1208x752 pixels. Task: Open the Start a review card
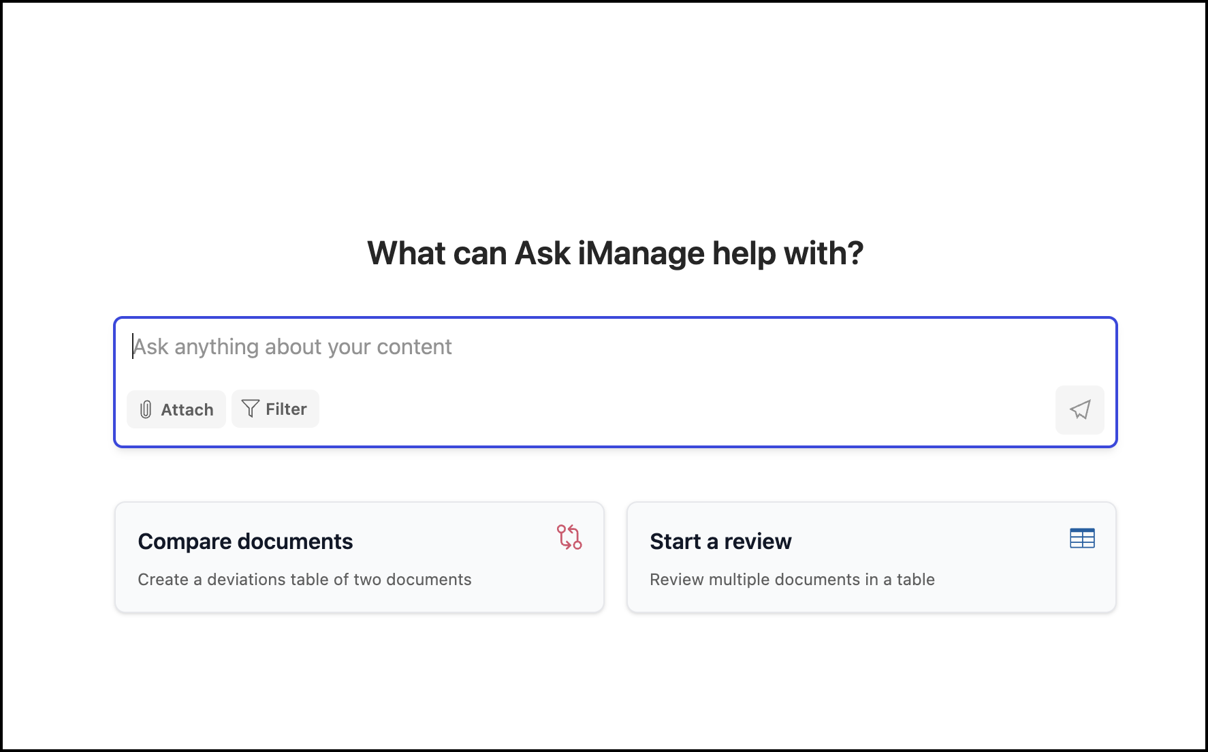(x=872, y=557)
